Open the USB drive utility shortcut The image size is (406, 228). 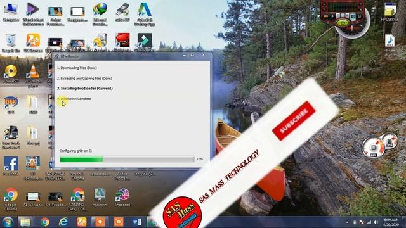point(122,12)
